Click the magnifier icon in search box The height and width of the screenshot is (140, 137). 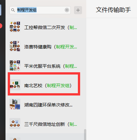[x=13, y=10]
